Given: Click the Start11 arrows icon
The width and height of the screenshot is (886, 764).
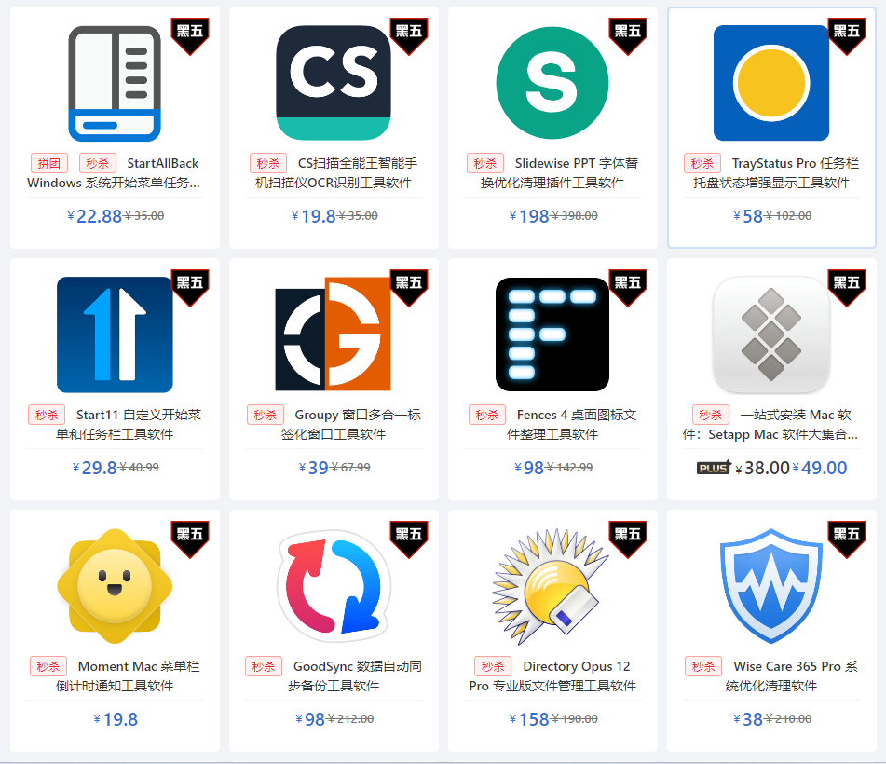Looking at the screenshot, I should (x=115, y=334).
